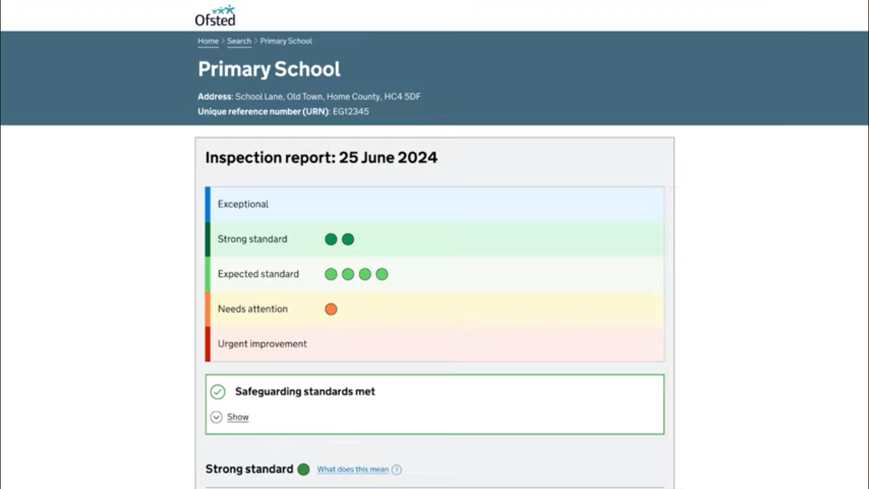Select the Expected standard row label

[x=258, y=274]
